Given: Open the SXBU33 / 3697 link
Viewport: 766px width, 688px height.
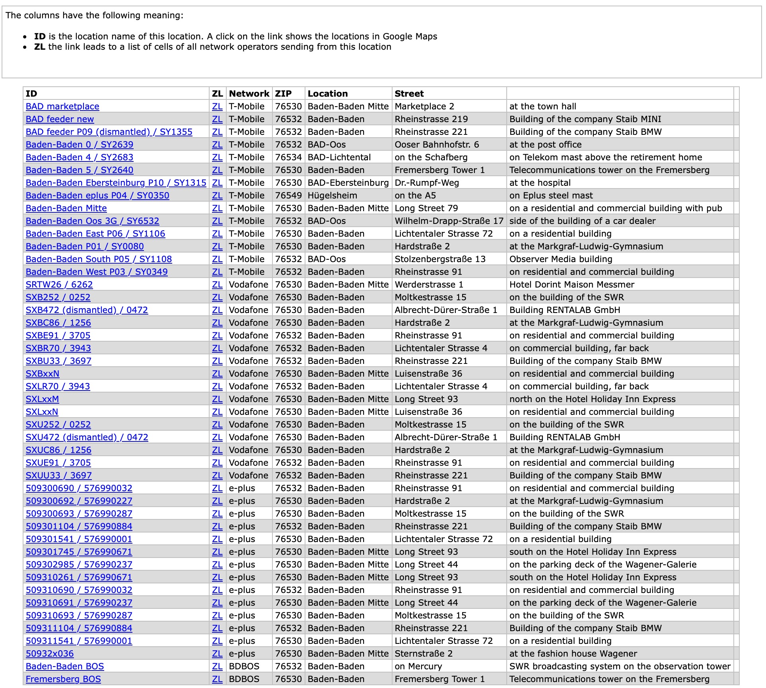Looking at the screenshot, I should tap(58, 361).
